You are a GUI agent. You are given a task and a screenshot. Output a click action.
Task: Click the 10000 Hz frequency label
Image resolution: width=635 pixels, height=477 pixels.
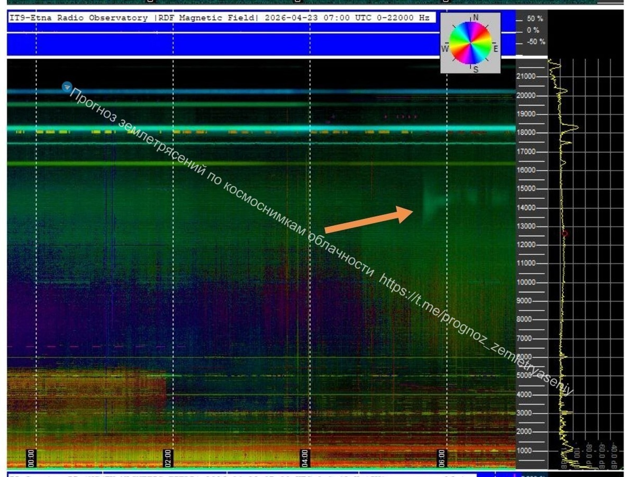click(527, 282)
